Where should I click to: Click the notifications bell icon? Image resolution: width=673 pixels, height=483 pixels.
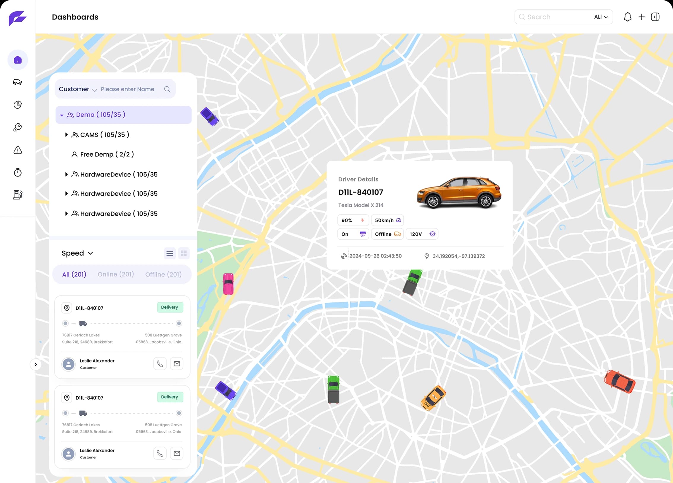627,17
